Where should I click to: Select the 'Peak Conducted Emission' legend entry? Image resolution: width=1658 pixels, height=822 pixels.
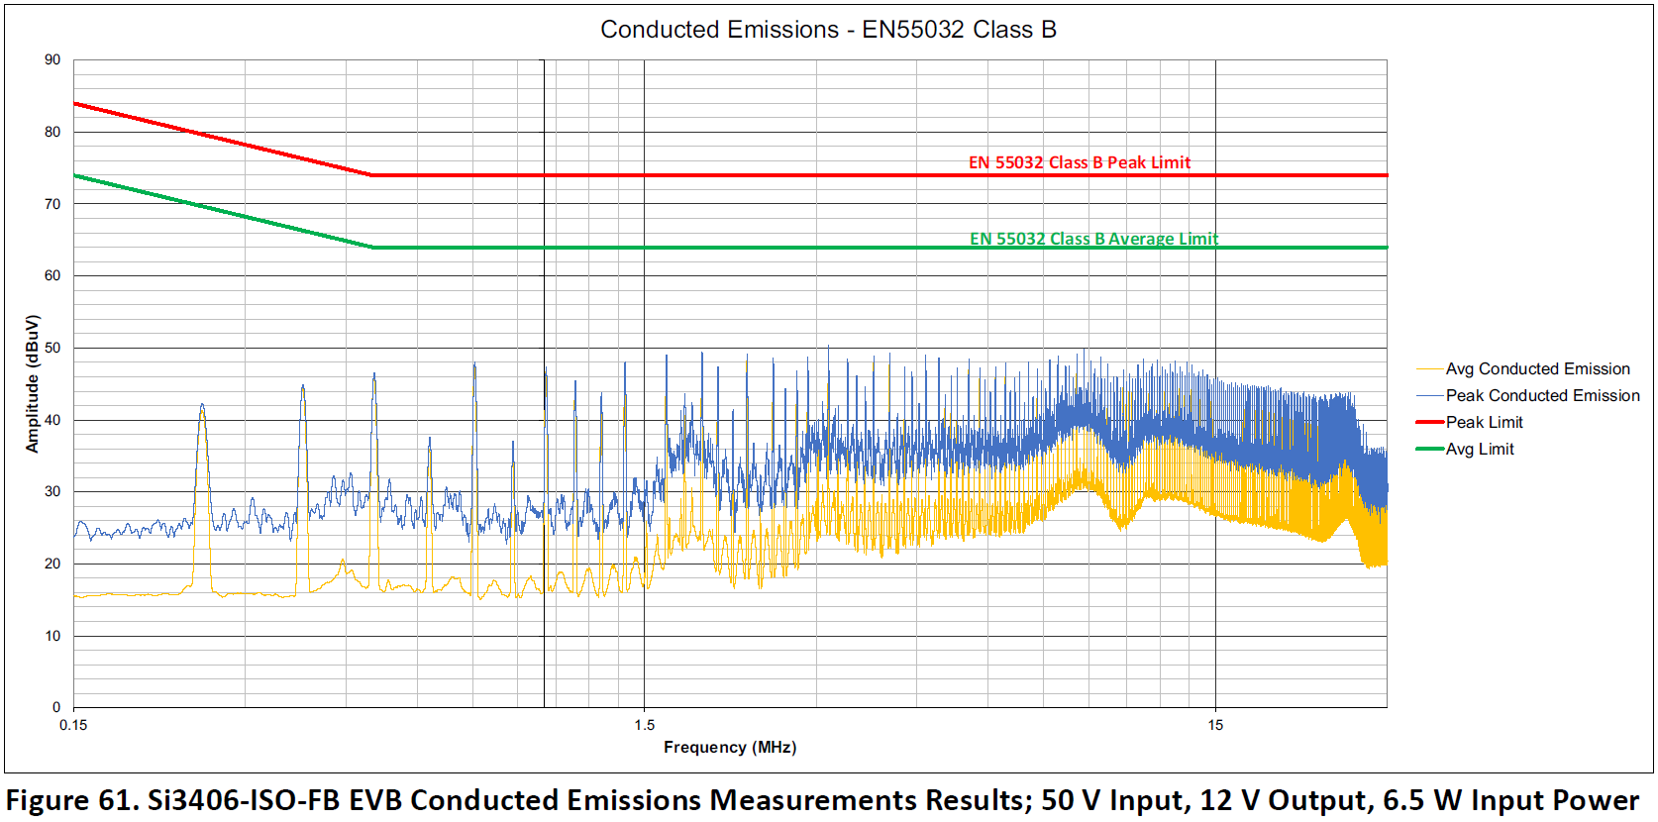[1542, 395]
